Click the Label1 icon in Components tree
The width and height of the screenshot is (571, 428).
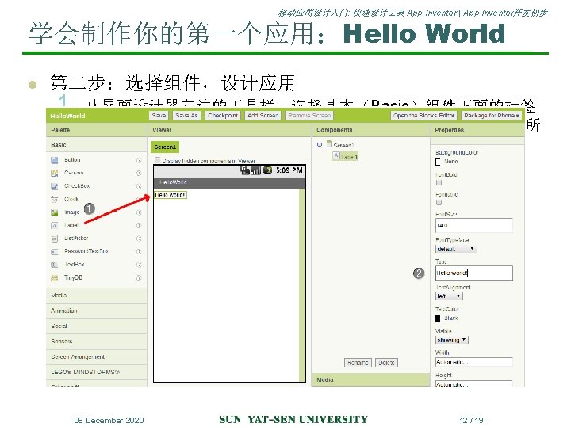coord(336,156)
